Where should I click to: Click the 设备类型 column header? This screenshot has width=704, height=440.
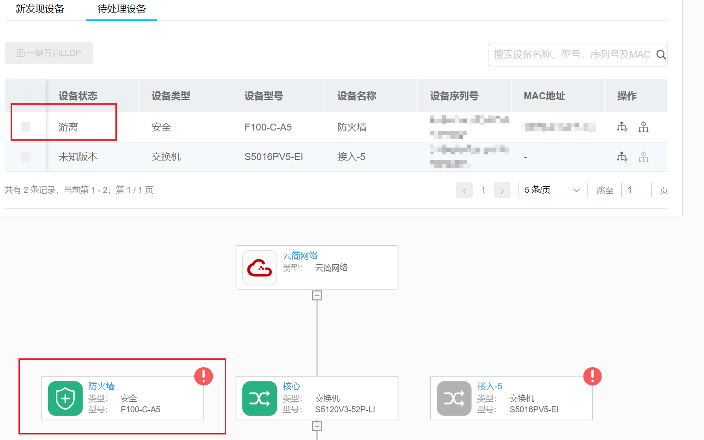pyautogui.click(x=171, y=96)
